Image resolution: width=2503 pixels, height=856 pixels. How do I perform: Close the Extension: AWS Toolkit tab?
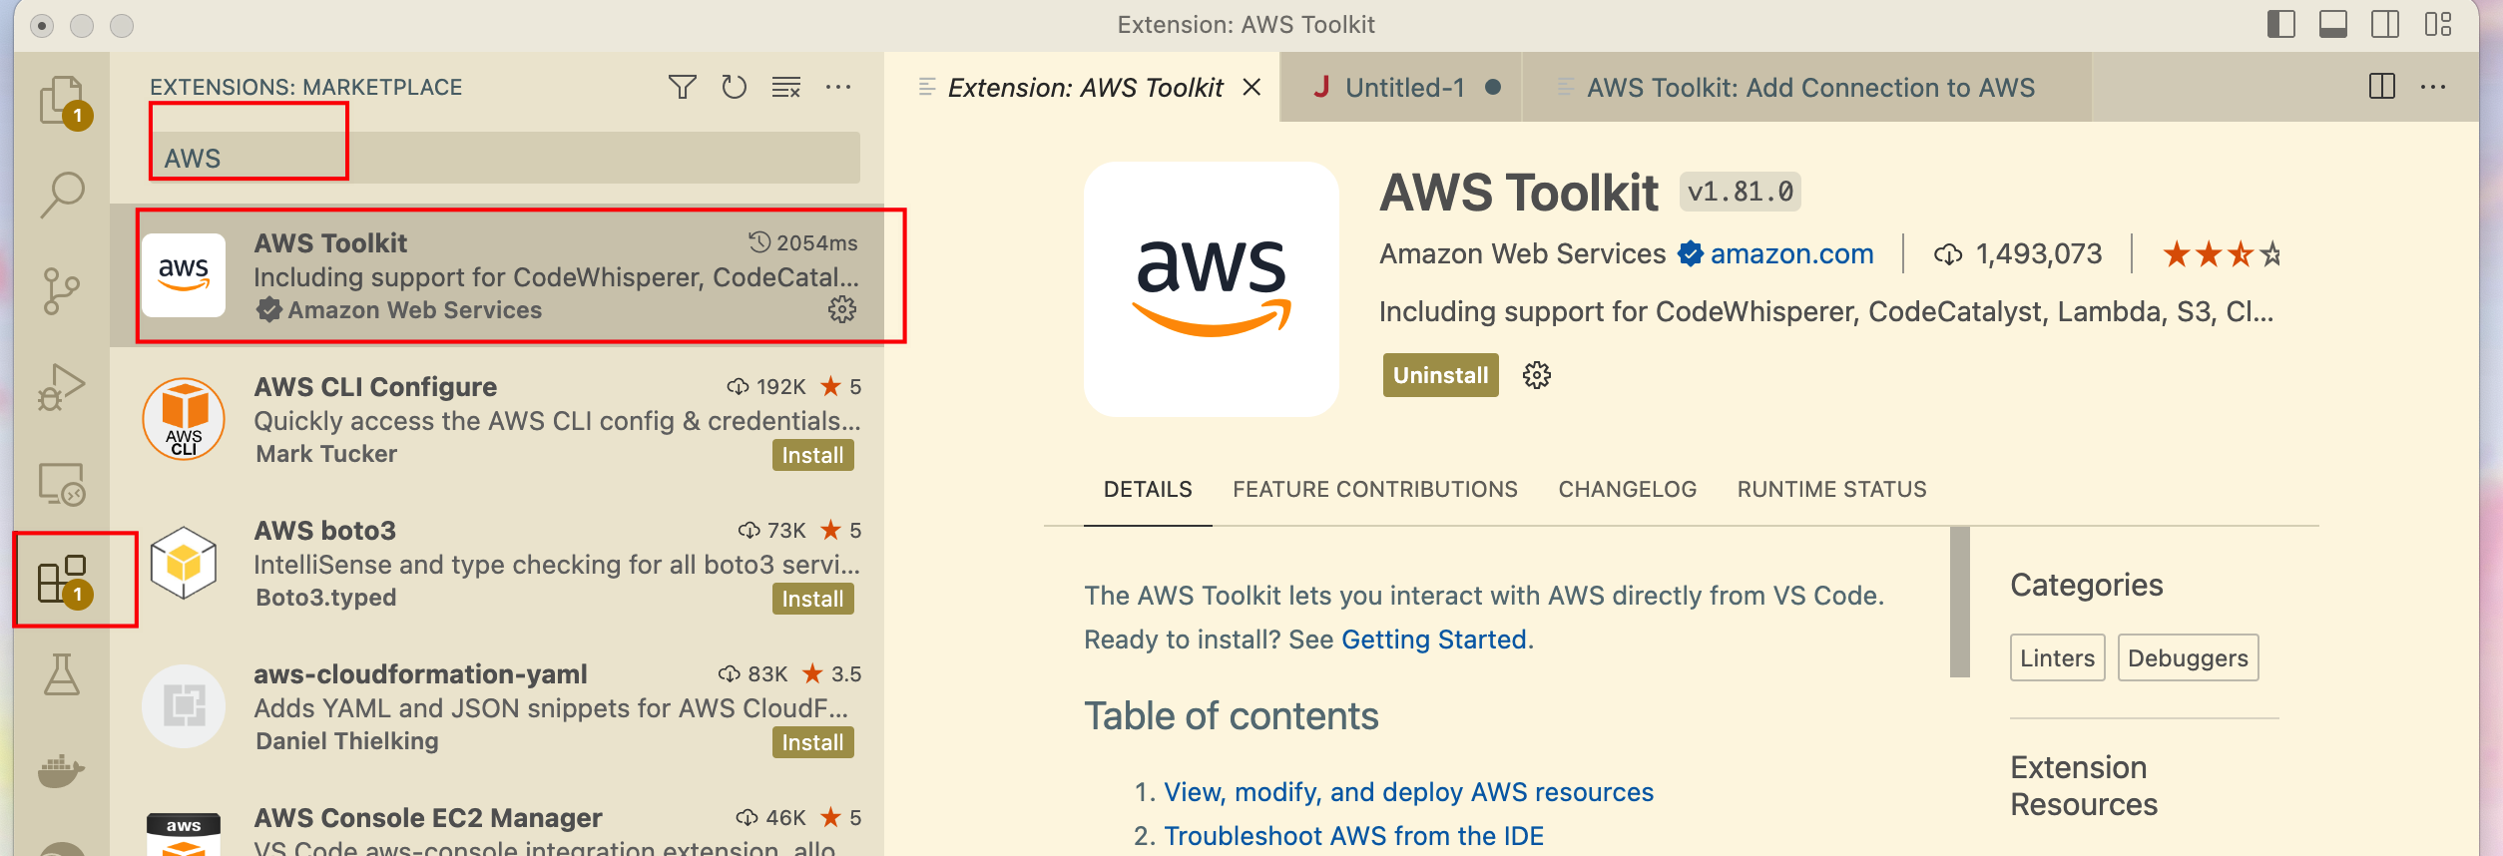pyautogui.click(x=1251, y=88)
